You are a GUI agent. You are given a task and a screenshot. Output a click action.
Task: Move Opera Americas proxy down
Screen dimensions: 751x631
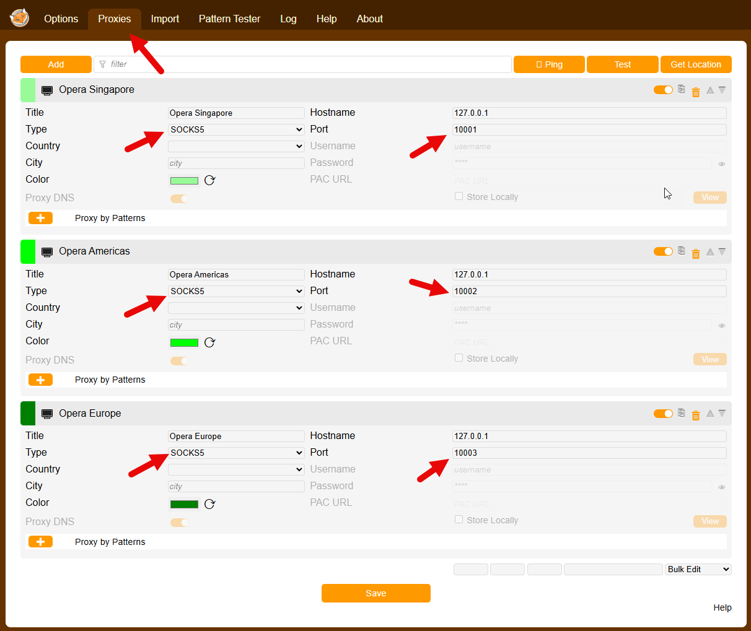[x=722, y=252]
